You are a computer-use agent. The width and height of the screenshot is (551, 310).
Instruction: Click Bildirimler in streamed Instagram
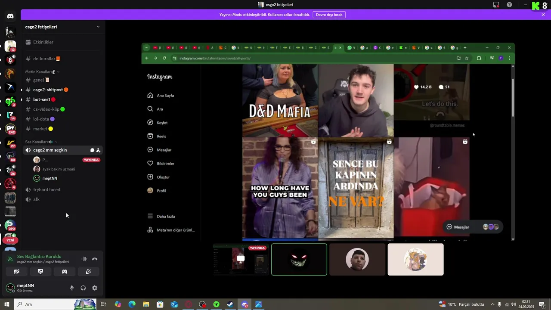pyautogui.click(x=161, y=164)
